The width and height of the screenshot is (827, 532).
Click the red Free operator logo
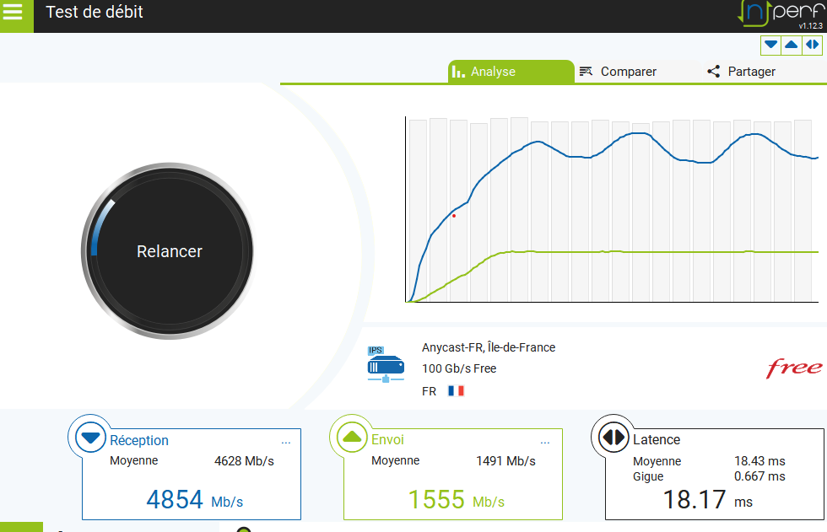click(x=793, y=368)
